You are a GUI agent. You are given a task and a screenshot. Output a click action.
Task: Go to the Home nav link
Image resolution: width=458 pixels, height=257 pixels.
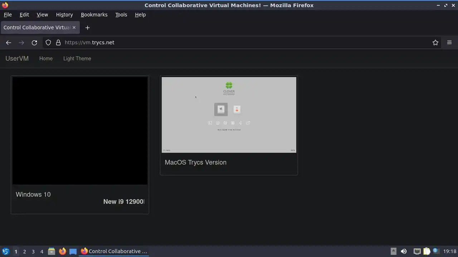tap(46, 59)
